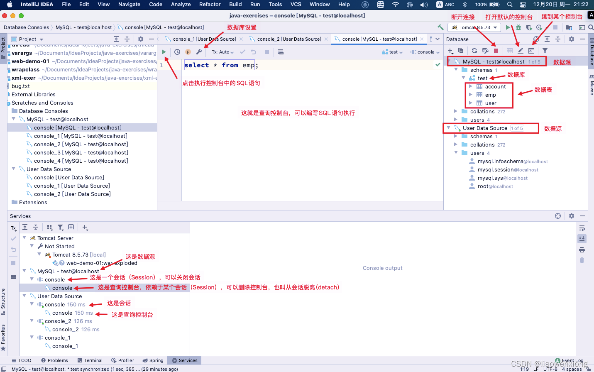Select user table in test schema

[x=490, y=103]
